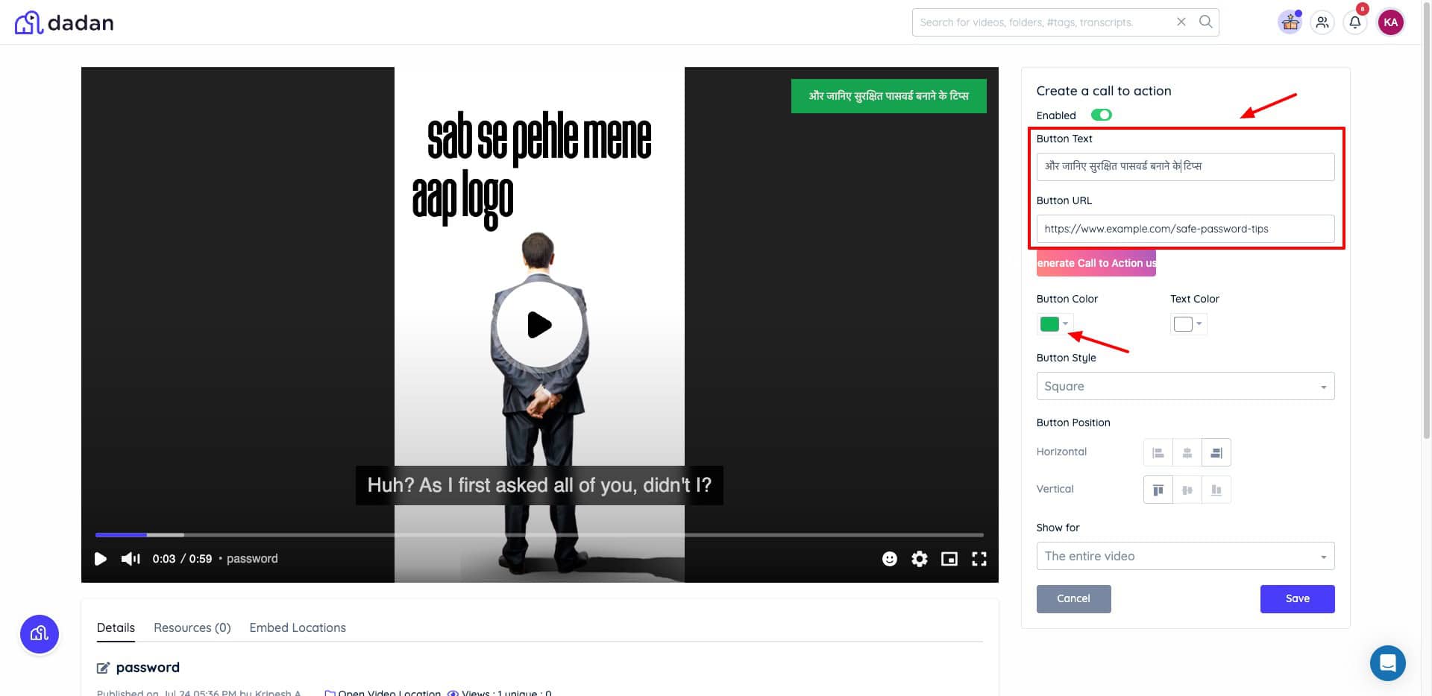Set vertical button position to top
This screenshot has width=1432, height=696.
click(1158, 490)
